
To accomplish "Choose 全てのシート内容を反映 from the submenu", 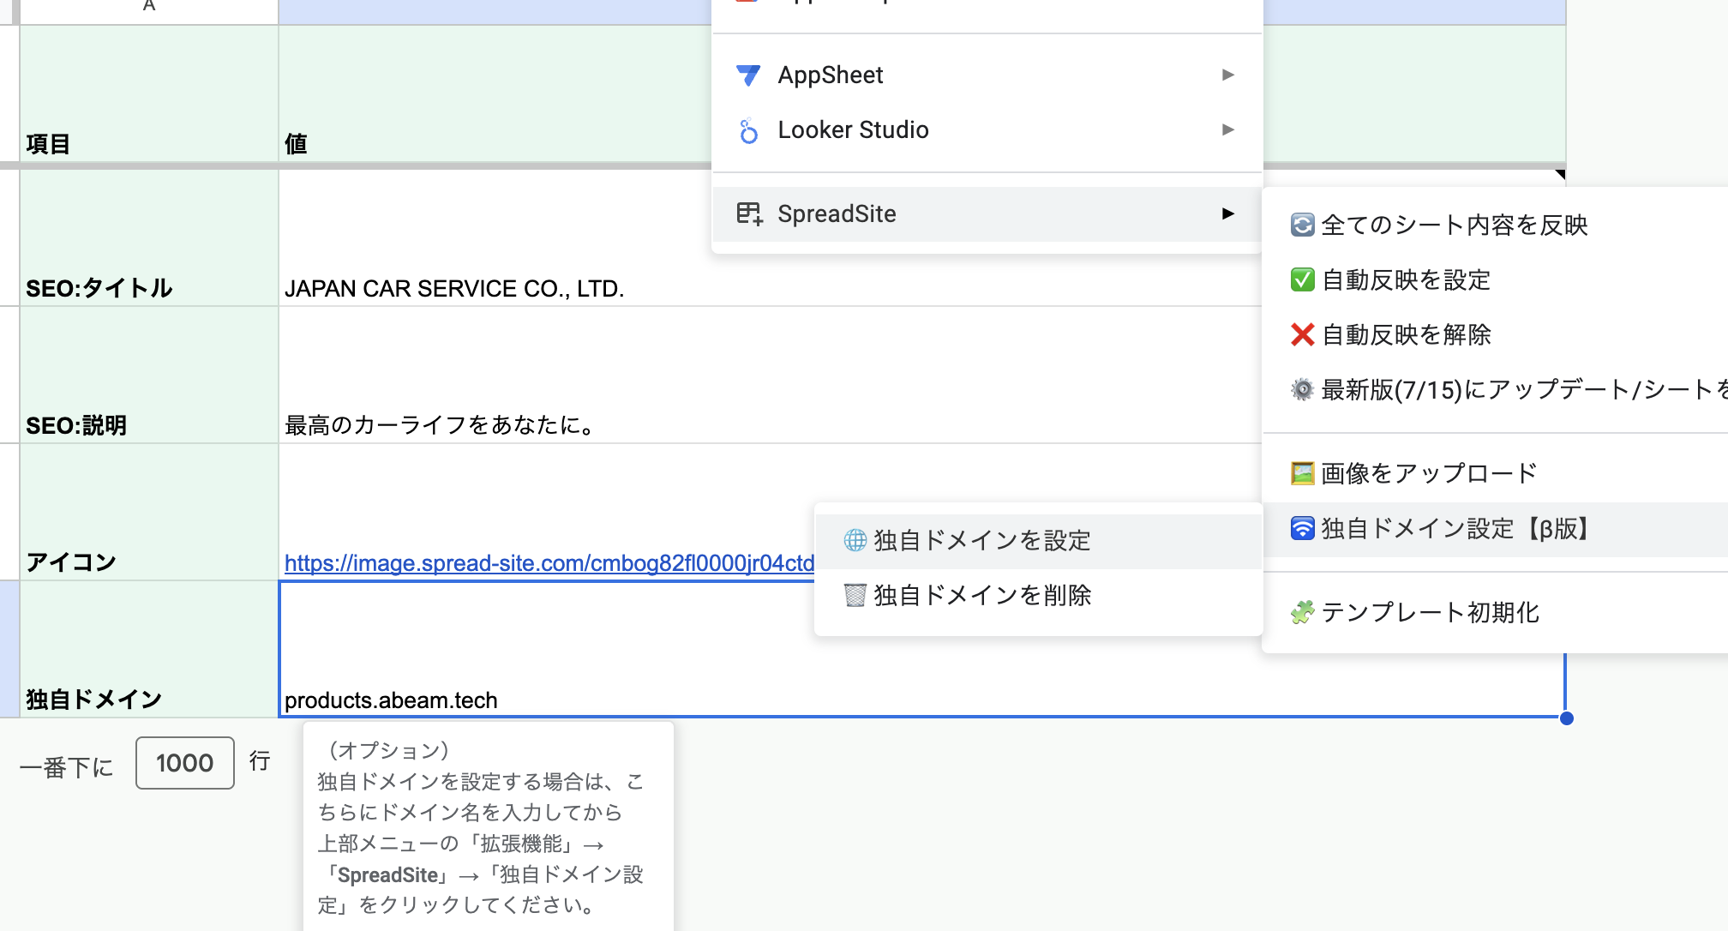I will (1496, 225).
